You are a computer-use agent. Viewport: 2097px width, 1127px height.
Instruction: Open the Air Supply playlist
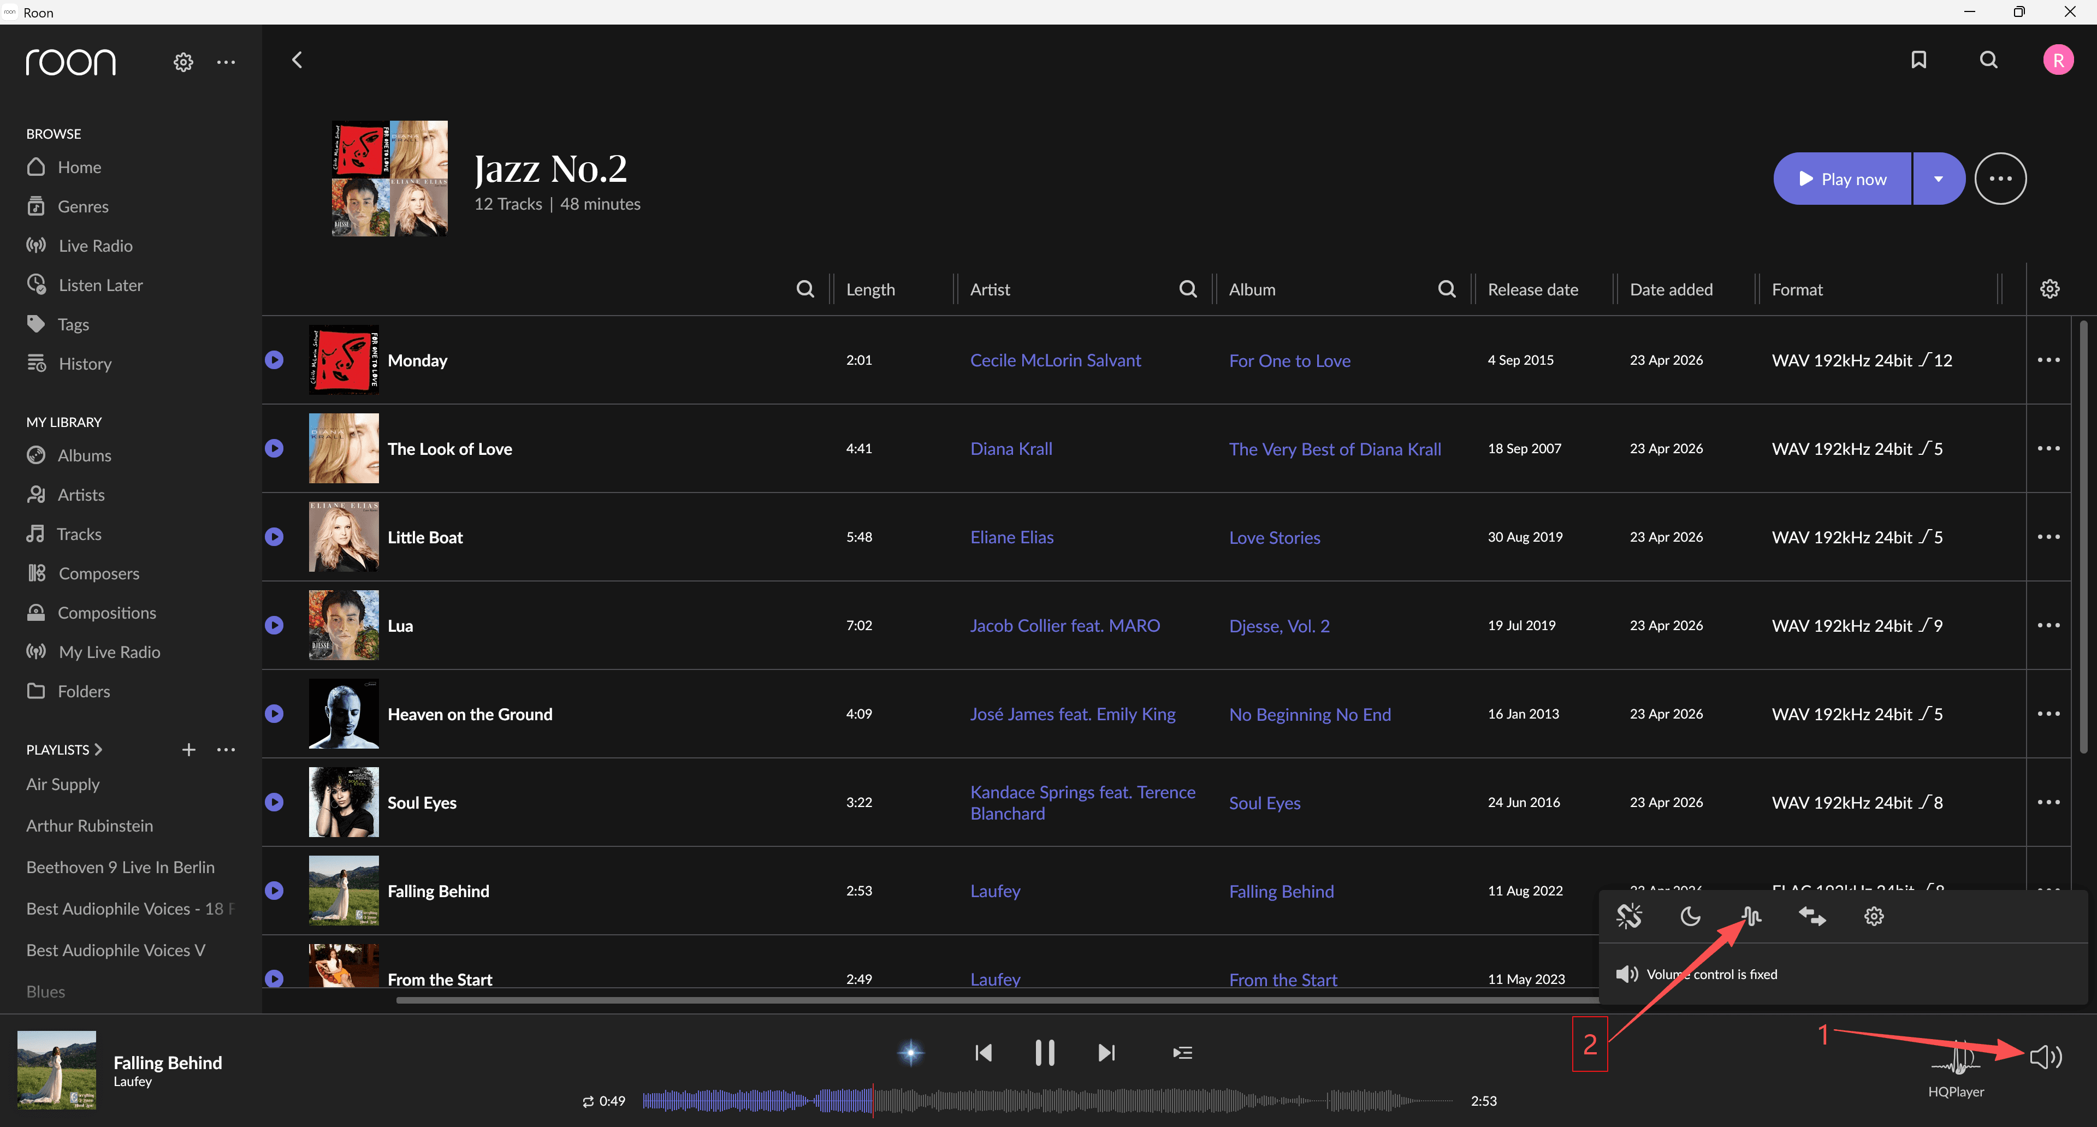[63, 785]
